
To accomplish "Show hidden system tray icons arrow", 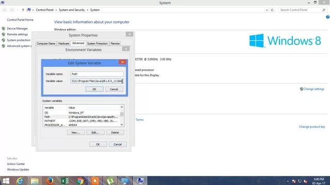I will pos(288,181).
